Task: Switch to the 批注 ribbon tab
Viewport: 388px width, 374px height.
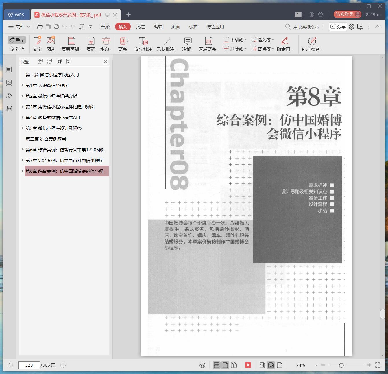Action: point(141,27)
